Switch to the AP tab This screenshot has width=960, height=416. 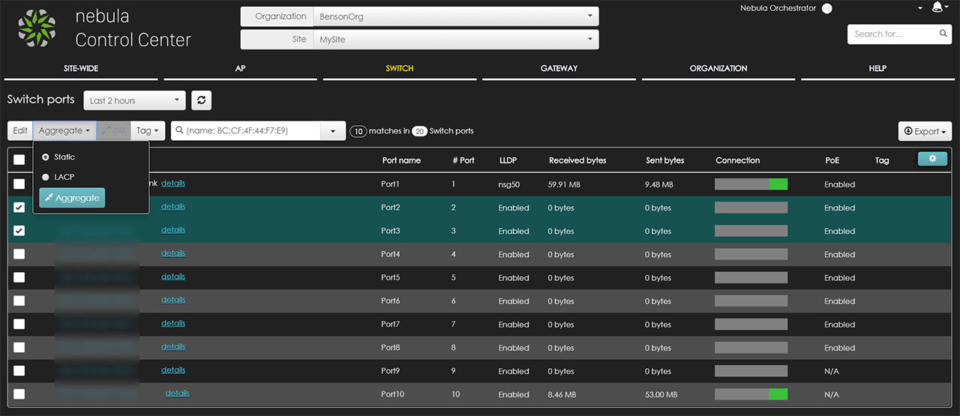240,68
